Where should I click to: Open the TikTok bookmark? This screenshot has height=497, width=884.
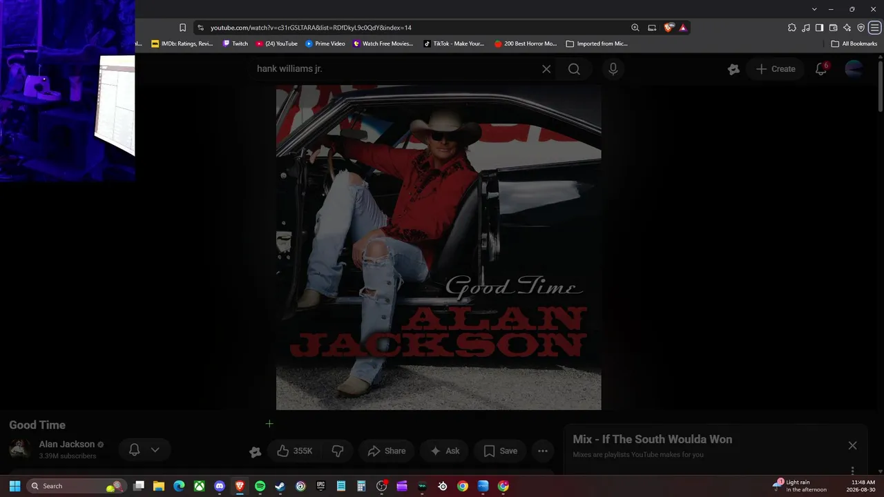point(454,43)
